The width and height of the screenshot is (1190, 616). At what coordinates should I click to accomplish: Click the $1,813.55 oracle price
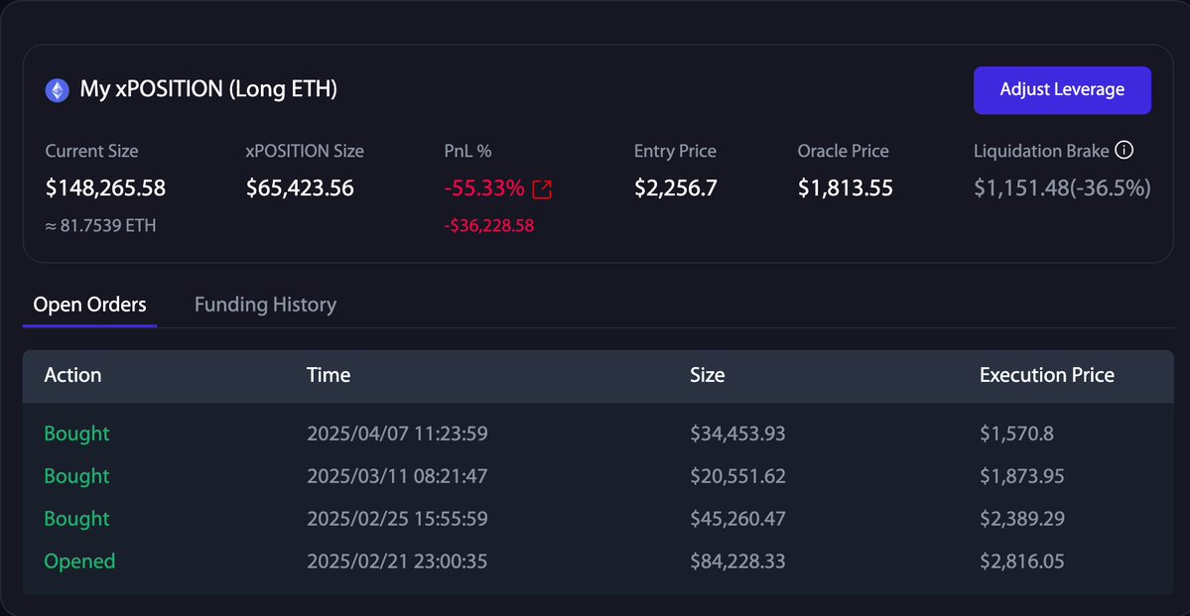845,187
